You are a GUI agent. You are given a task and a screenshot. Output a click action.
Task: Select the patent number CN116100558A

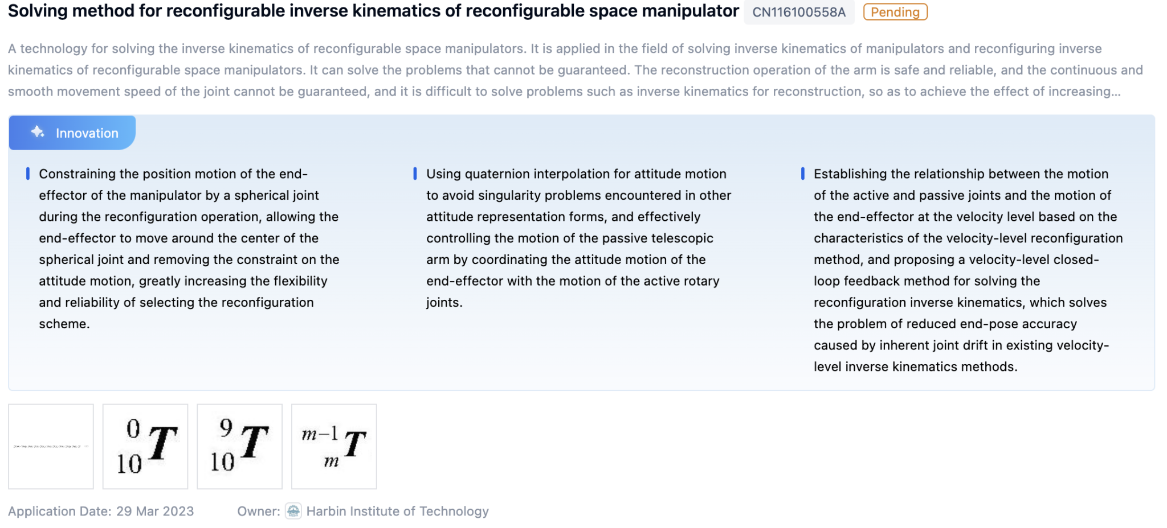click(x=799, y=12)
